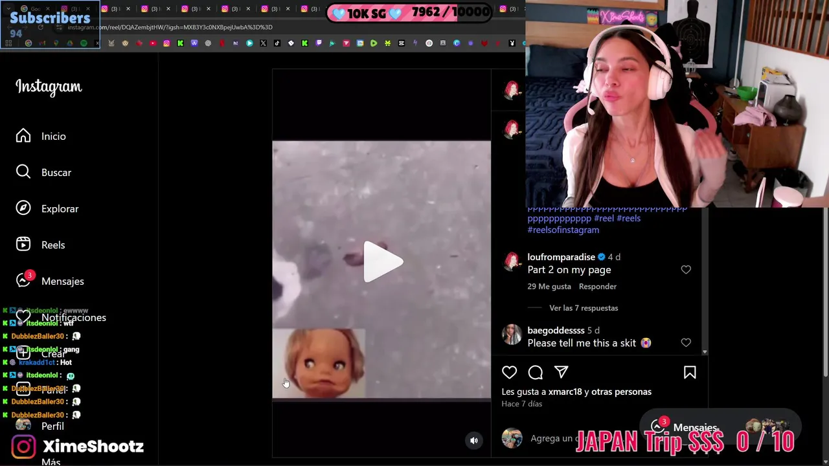This screenshot has width=829, height=466.
Task: Open Notificaciones in sidebar
Action: 74,317
